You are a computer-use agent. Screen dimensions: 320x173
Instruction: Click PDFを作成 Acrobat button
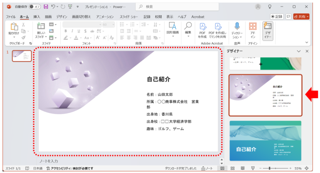[x=202, y=31]
